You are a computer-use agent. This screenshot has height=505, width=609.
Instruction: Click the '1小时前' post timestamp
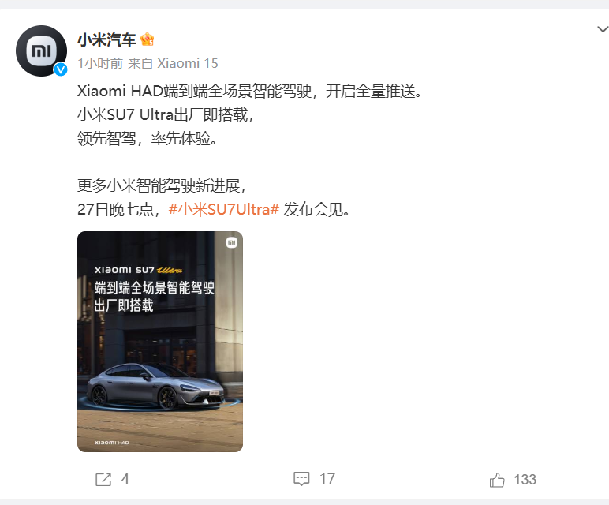click(x=100, y=63)
